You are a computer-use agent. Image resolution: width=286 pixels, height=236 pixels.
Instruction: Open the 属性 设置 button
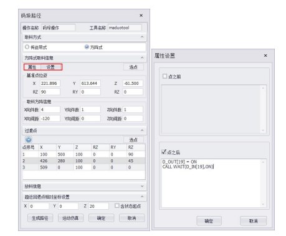[43, 67]
